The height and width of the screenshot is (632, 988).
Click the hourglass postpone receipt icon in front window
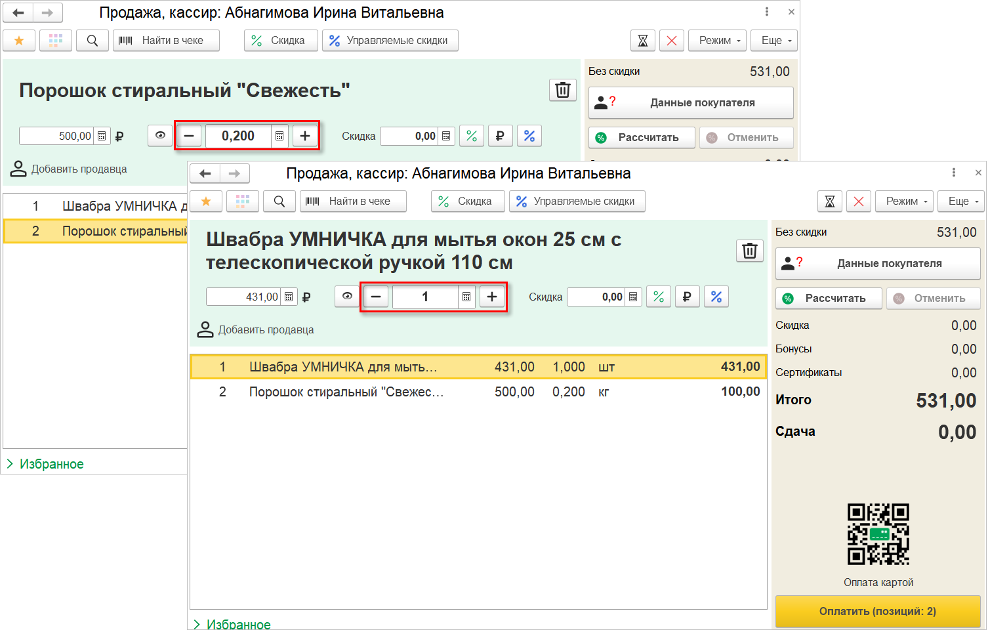[x=829, y=201]
